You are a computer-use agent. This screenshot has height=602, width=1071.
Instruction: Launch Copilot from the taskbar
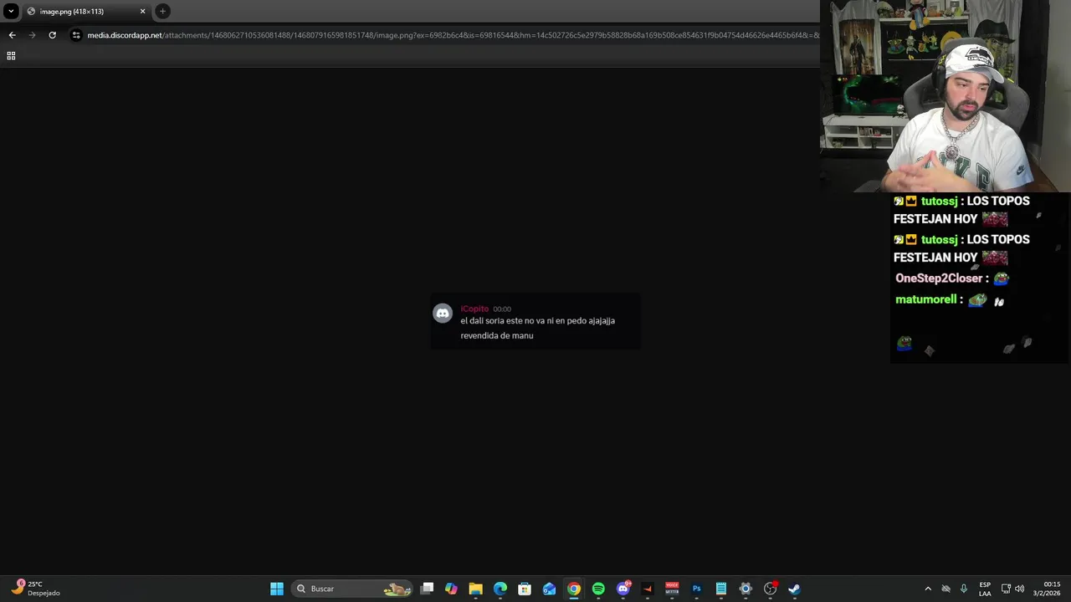451,589
